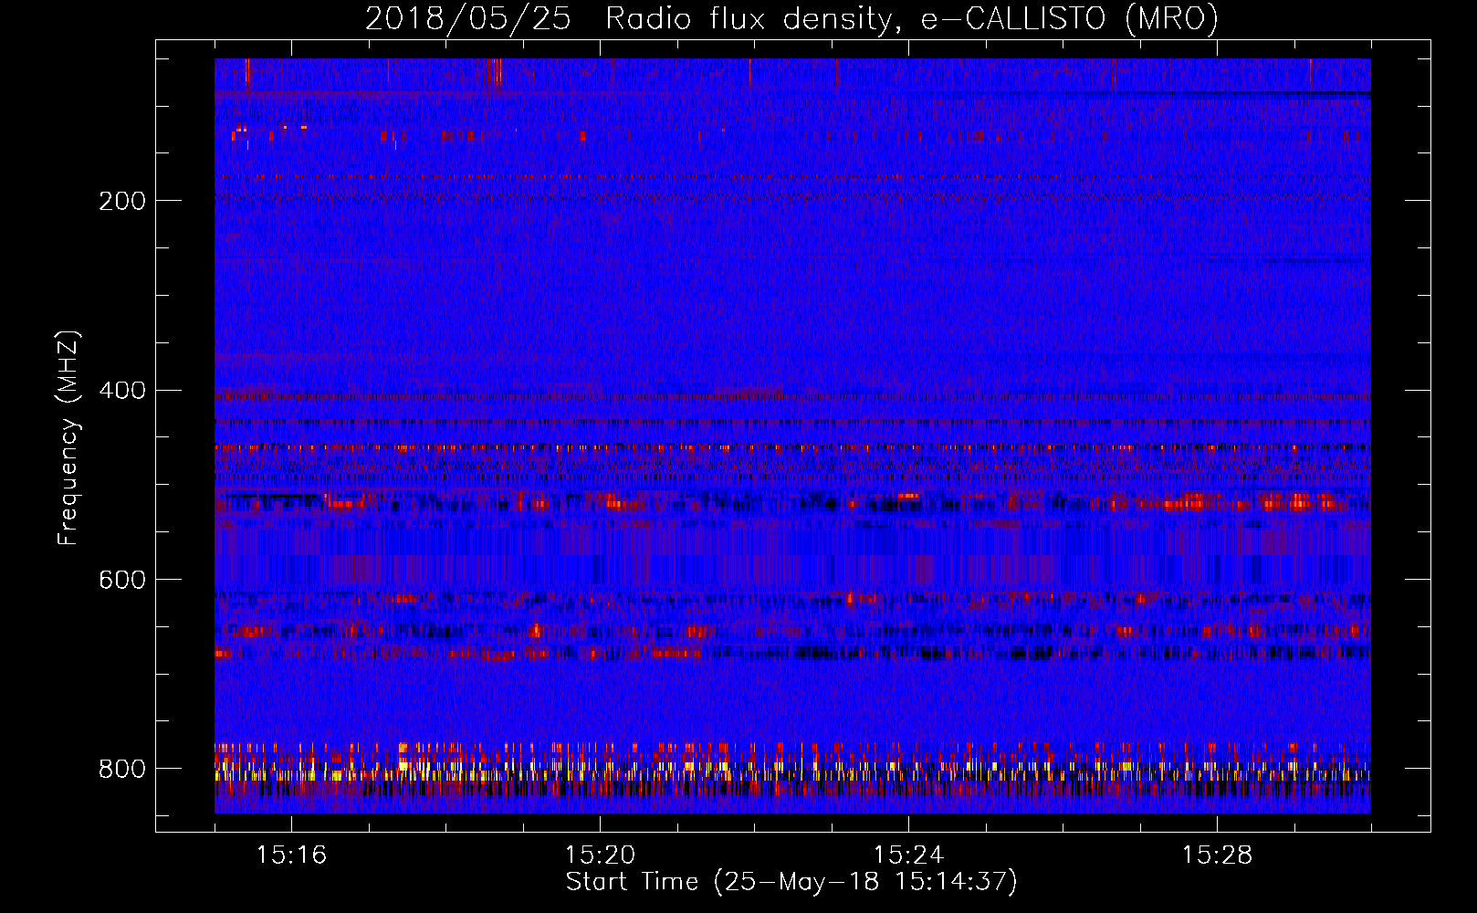
Task: Click the Frequency (MHZ) axis label
Action: pos(68,437)
